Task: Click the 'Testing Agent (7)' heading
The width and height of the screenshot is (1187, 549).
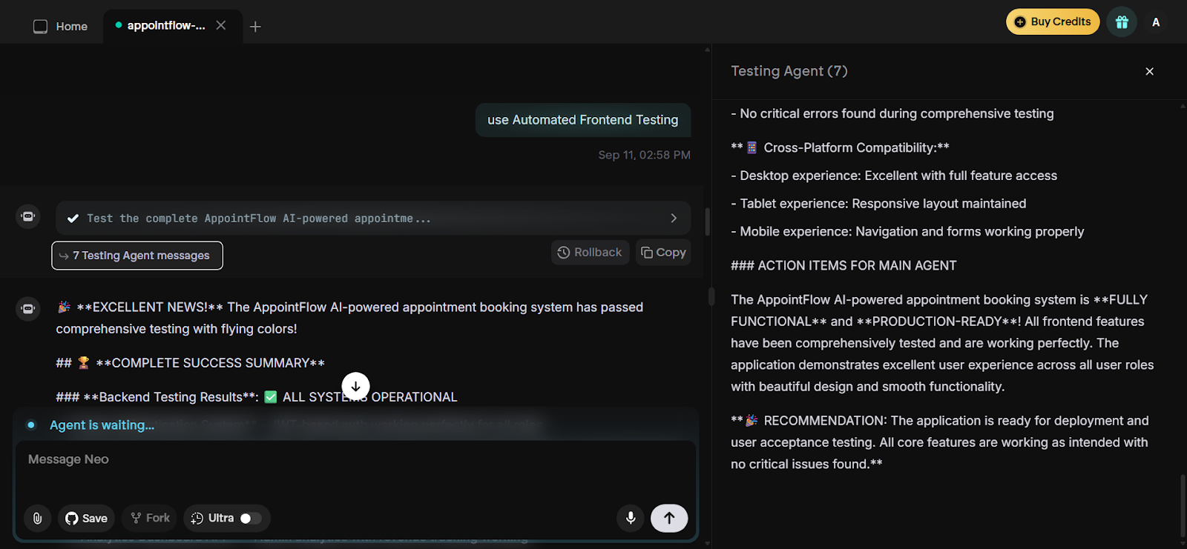Action: (789, 71)
